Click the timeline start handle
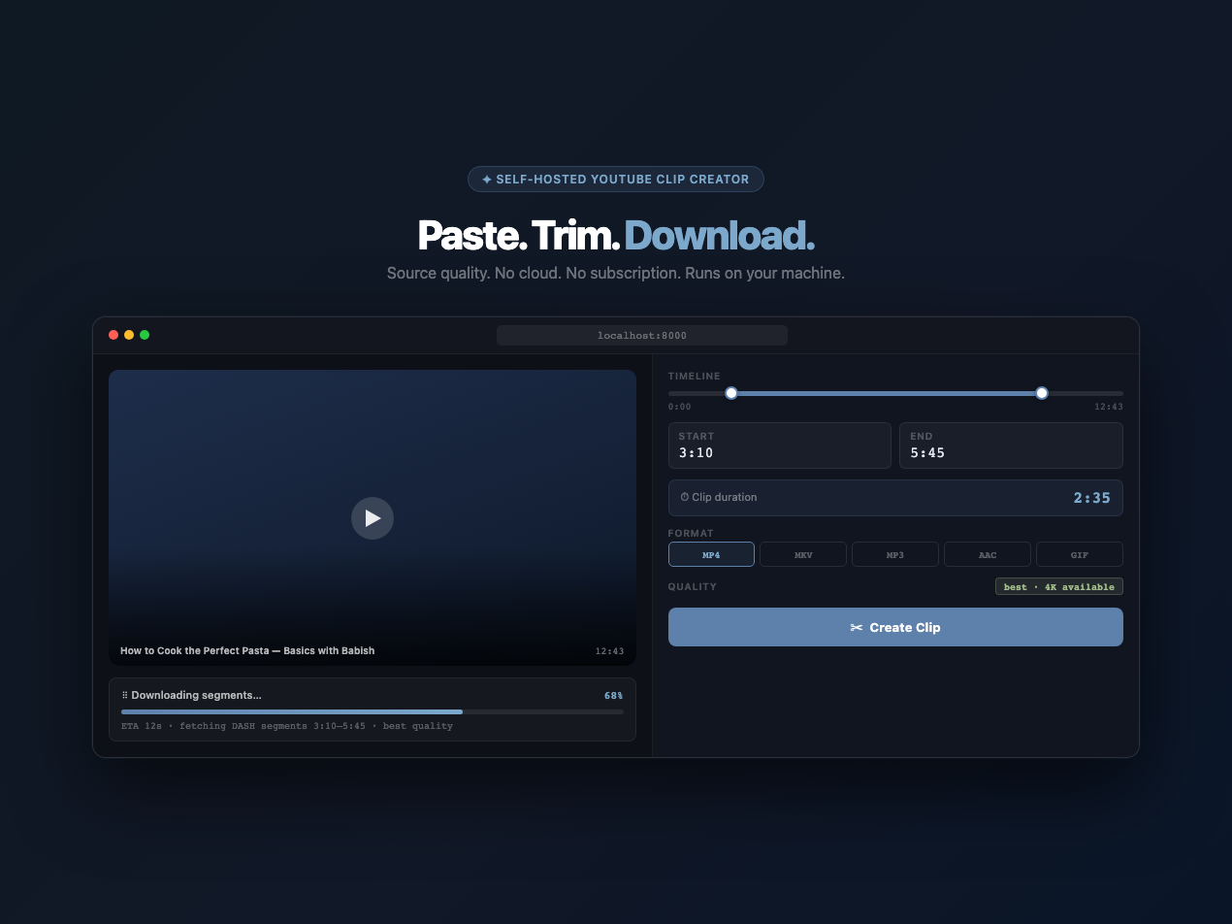 [731, 393]
